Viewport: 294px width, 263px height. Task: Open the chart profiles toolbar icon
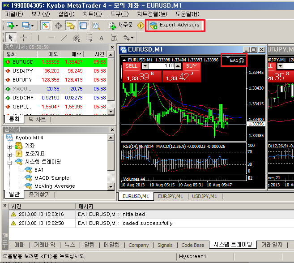pos(26,26)
